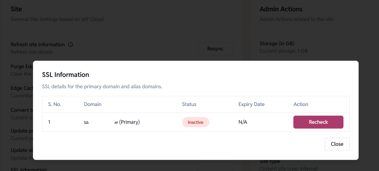Click the General Site Settings subtitle text
Viewport: 379px width, 171px height.
tap(57, 19)
